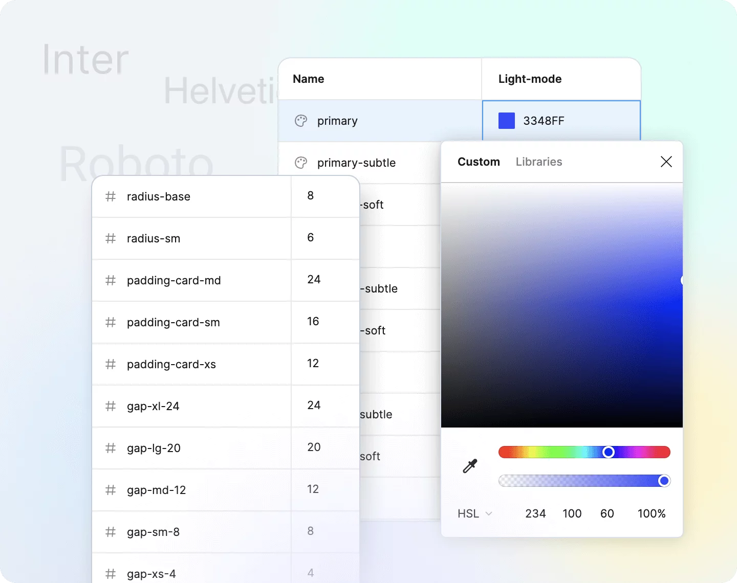Pick a color with the eyedropper tool
737x583 pixels.
(x=470, y=466)
